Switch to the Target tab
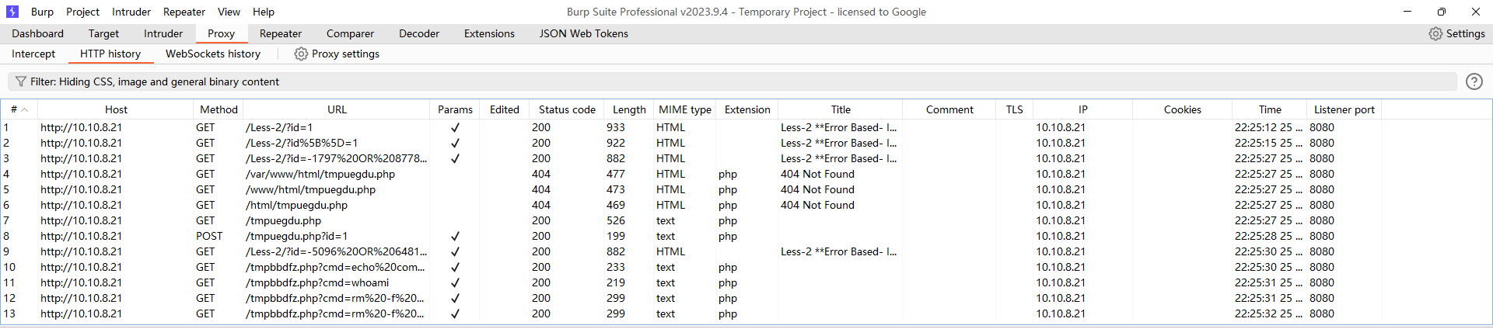This screenshot has width=1493, height=329. (x=103, y=33)
